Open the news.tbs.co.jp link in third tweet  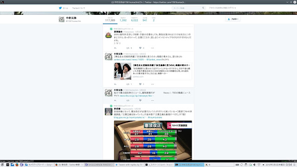(136, 96)
